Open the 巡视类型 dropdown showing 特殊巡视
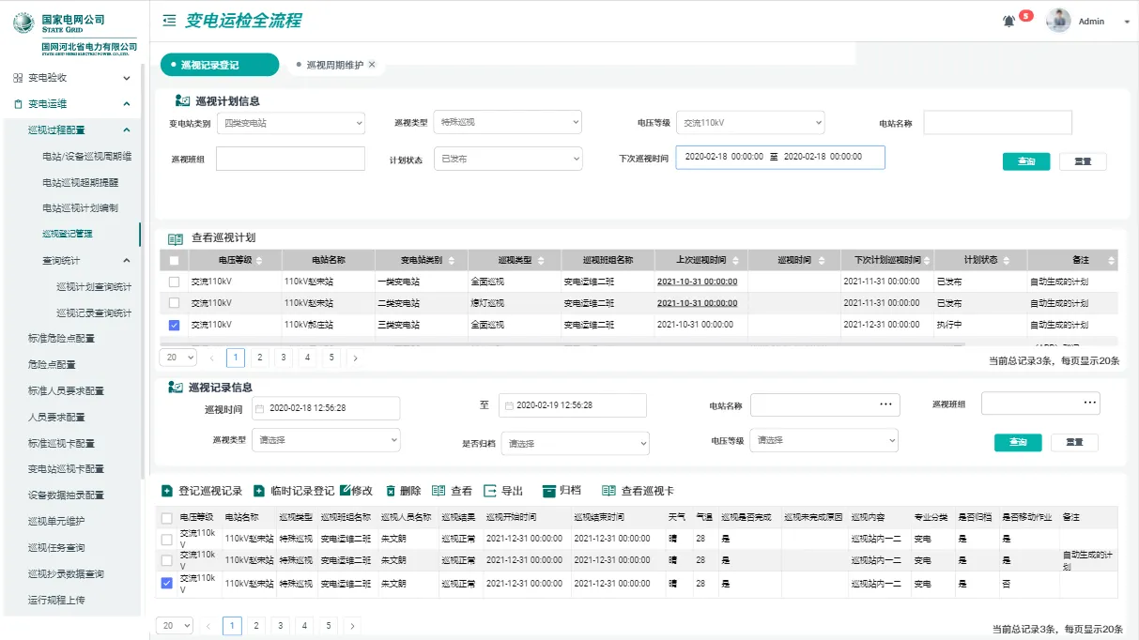 [x=507, y=123]
